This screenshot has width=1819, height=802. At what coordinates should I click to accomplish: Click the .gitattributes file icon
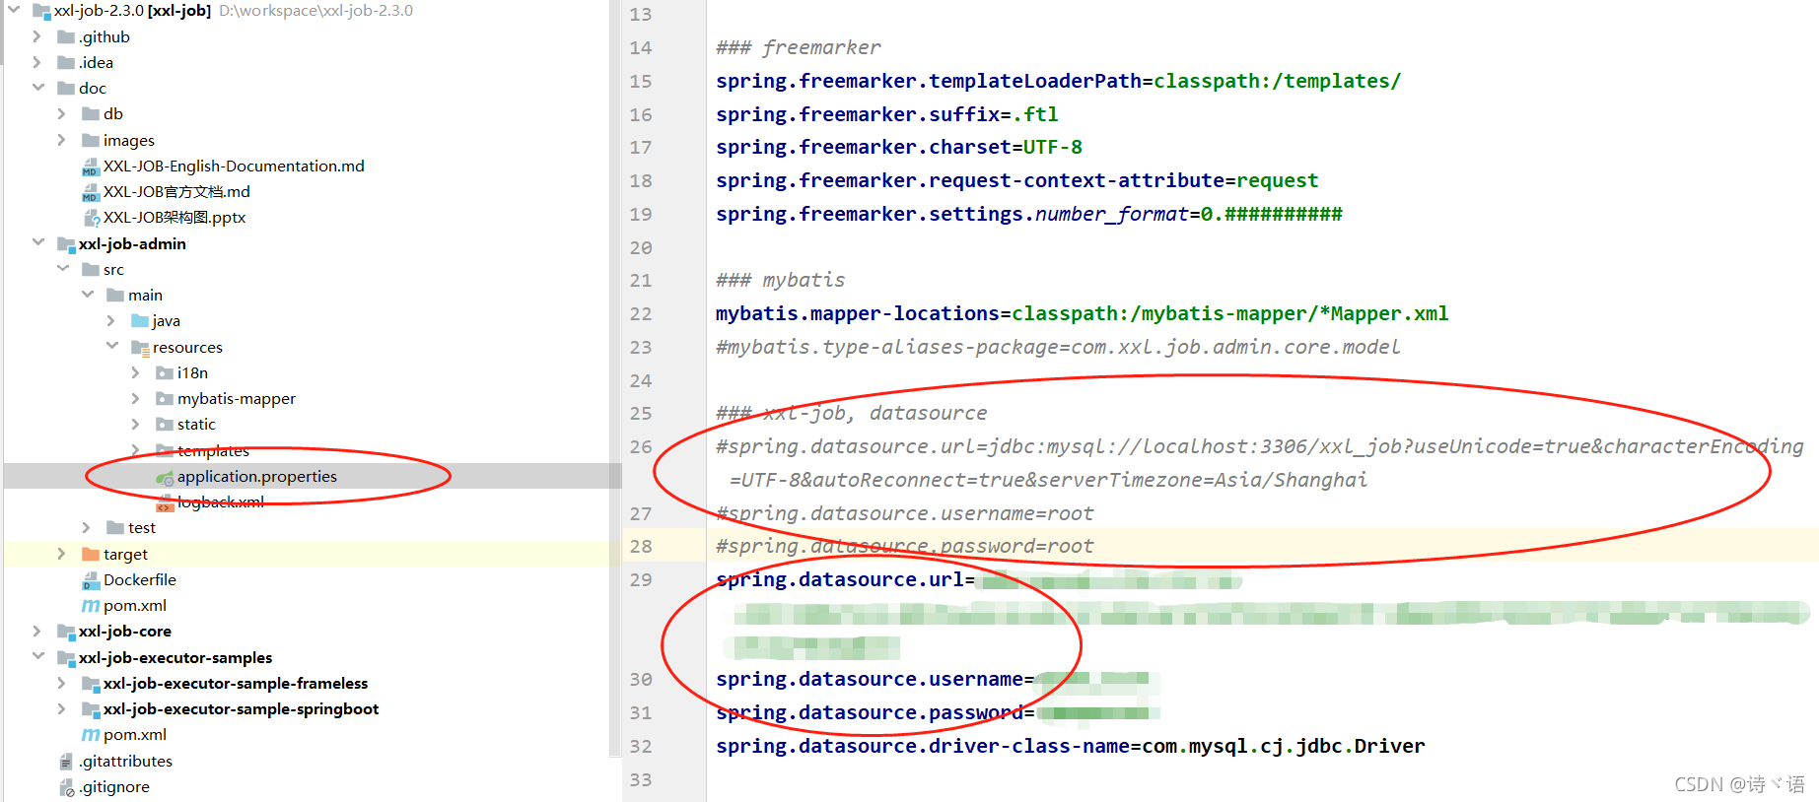point(66,762)
